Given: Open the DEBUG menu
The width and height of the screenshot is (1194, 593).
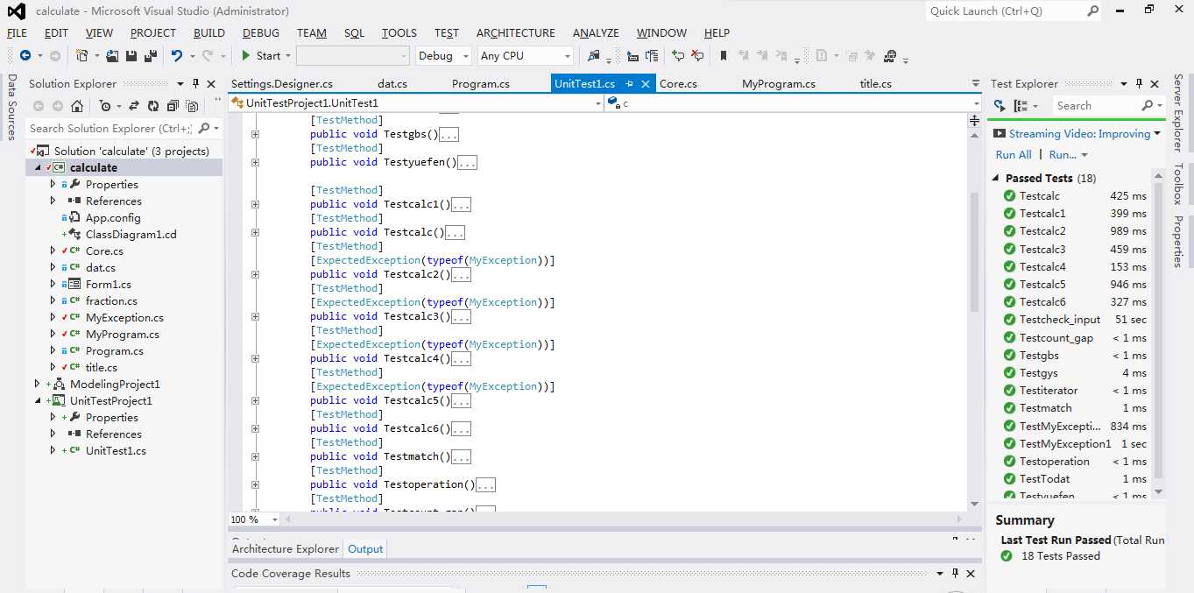Looking at the screenshot, I should coord(261,33).
